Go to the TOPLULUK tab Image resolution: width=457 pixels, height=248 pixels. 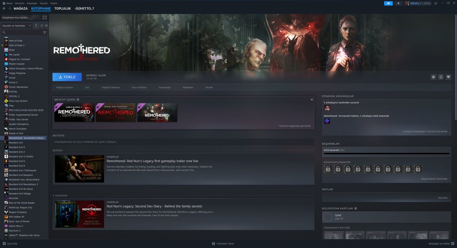tap(62, 8)
